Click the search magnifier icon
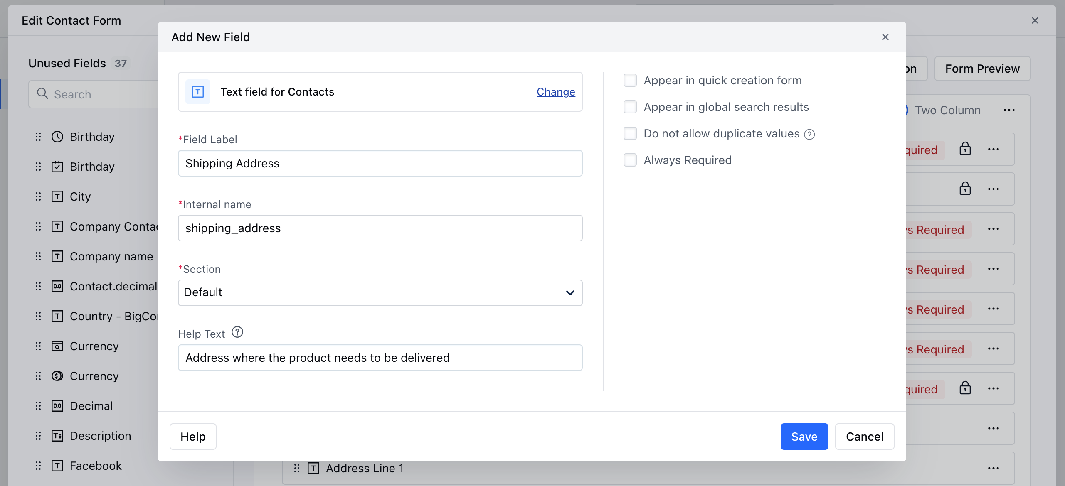 pyautogui.click(x=42, y=94)
